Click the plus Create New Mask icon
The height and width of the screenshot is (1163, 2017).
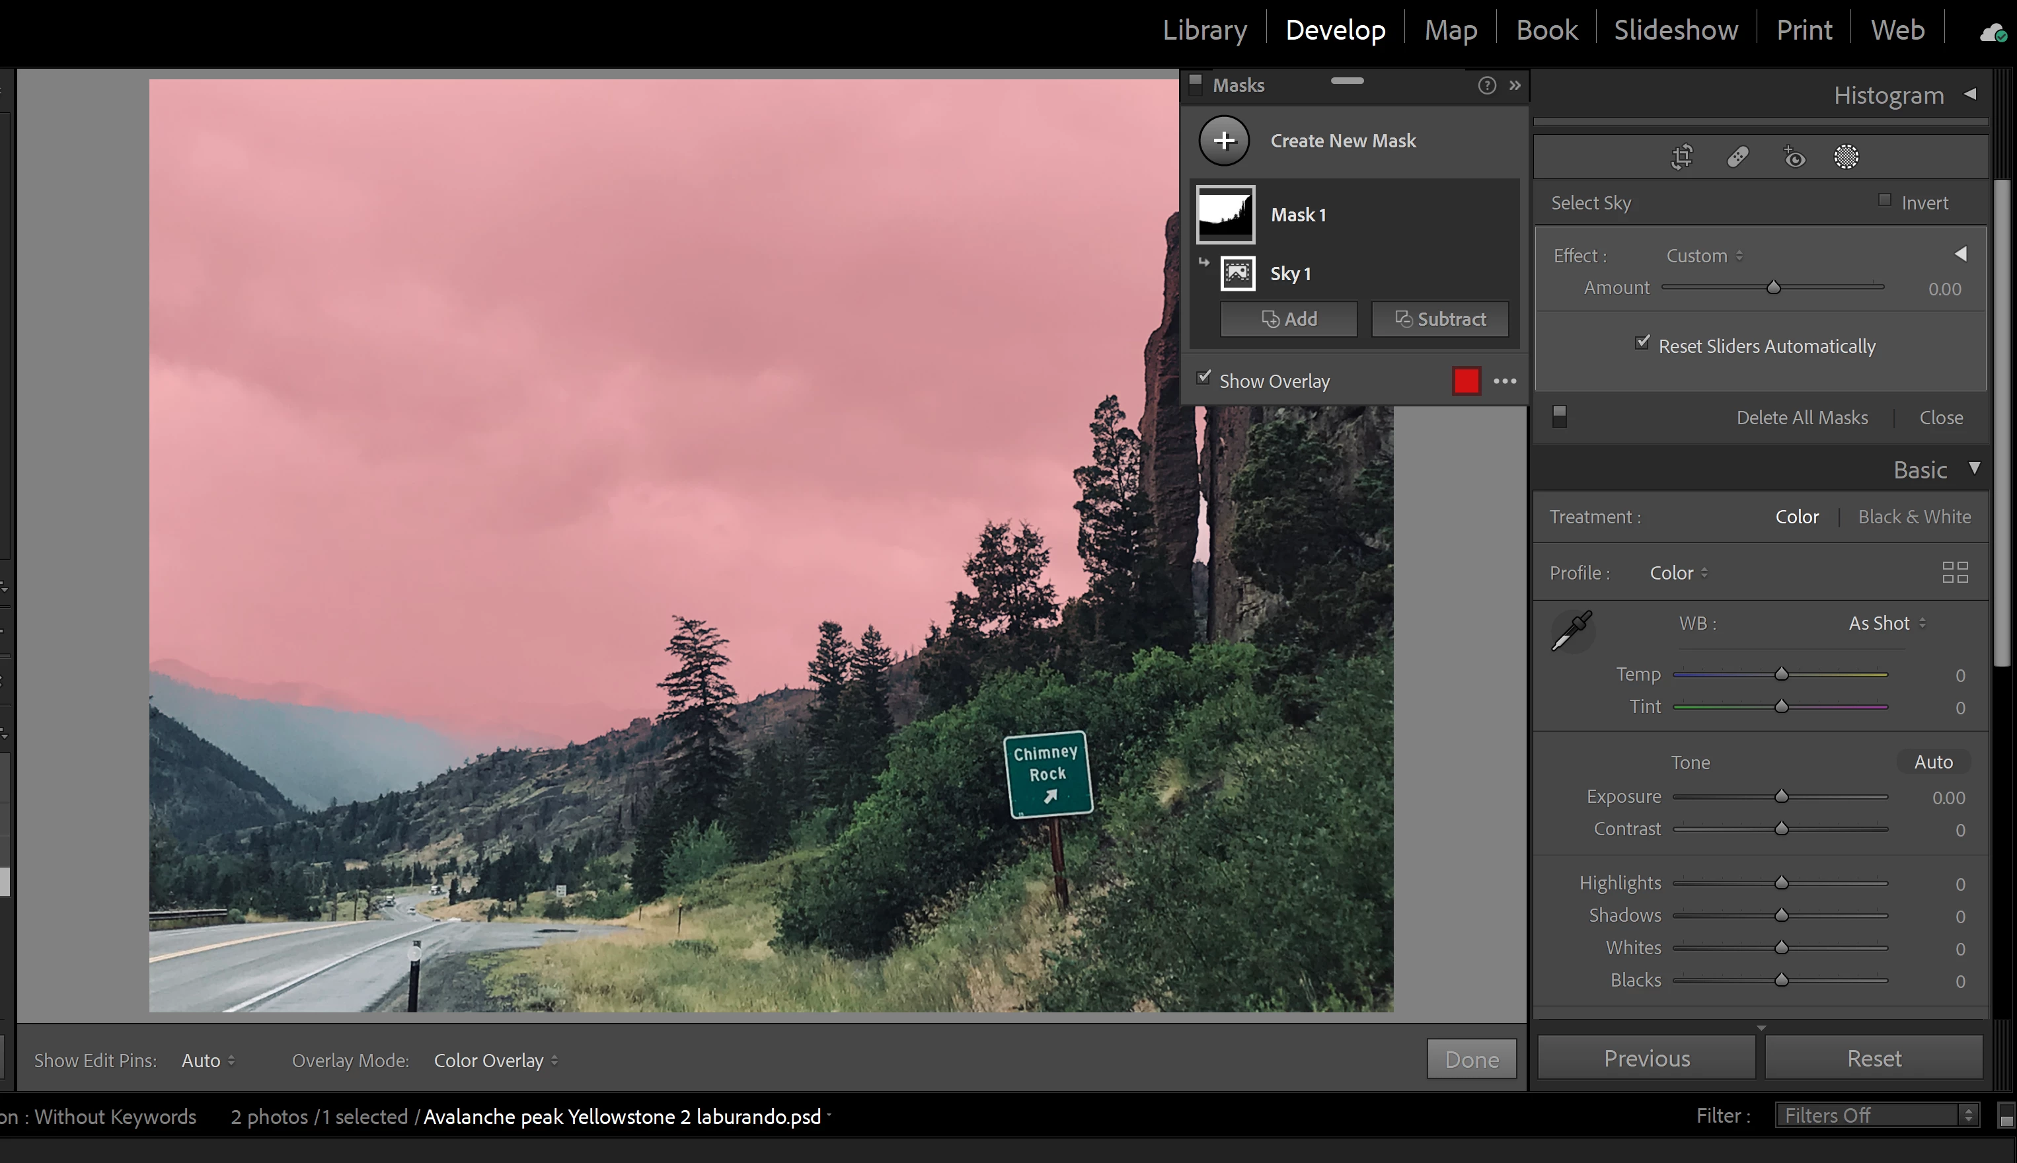[x=1224, y=141]
